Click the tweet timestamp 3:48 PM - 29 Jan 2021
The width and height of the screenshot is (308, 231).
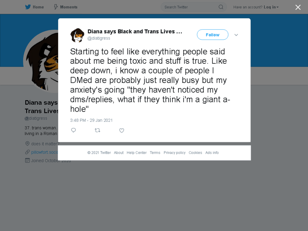pyautogui.click(x=91, y=120)
